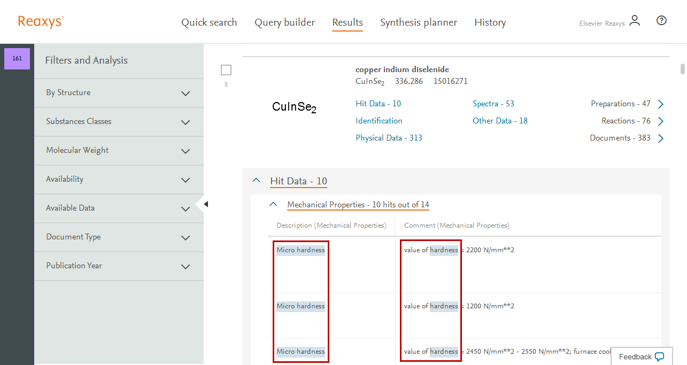Expand the Molecular Weight filter

pyautogui.click(x=186, y=151)
